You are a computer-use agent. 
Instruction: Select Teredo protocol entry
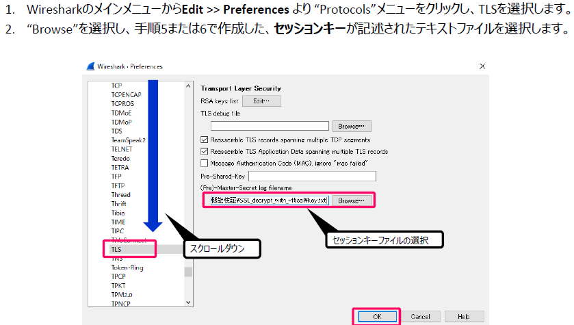[120, 159]
